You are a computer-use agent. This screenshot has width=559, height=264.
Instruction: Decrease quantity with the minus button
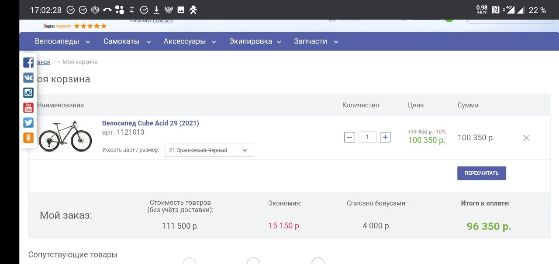349,137
